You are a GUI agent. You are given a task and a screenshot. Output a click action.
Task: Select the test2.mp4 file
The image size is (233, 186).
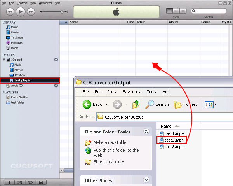tap(174, 140)
